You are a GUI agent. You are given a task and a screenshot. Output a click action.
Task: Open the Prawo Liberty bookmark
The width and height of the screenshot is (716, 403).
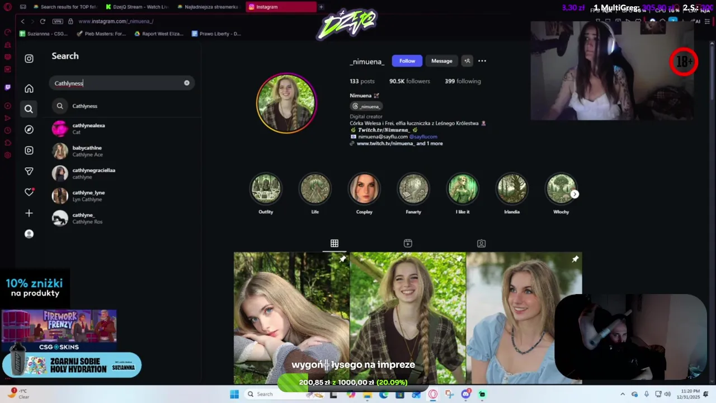216,34
